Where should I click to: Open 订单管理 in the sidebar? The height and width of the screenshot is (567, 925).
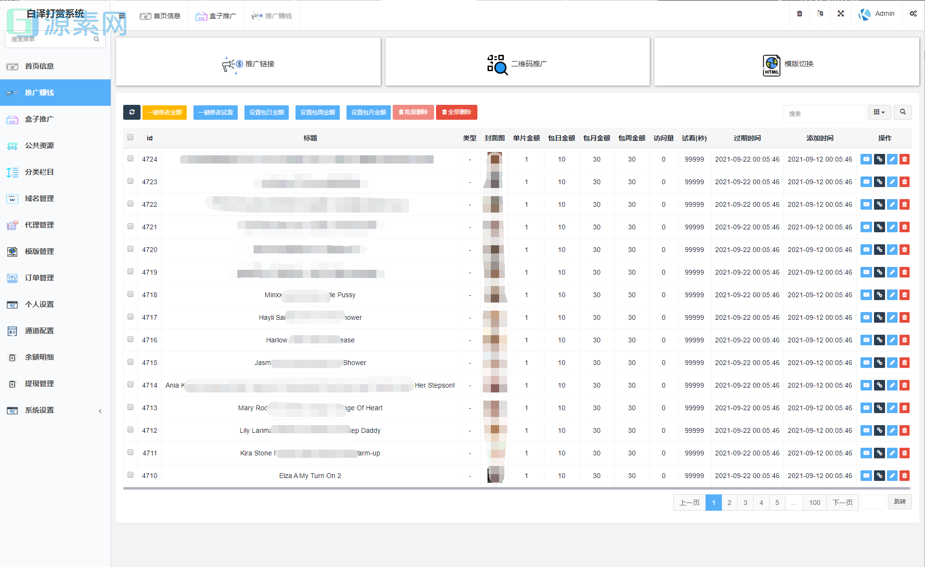coord(39,278)
